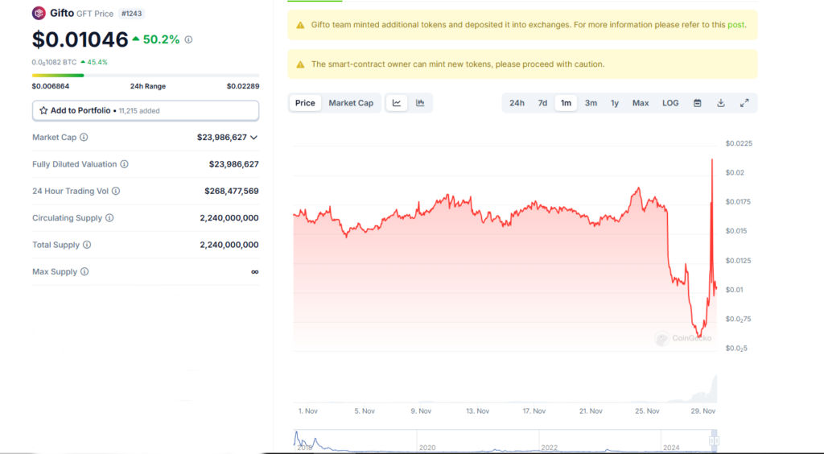Set chart range to 24h
The image size is (824, 454).
517,103
